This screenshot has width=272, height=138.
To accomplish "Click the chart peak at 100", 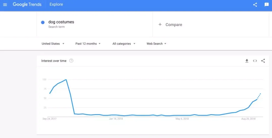I will pos(66,80).
